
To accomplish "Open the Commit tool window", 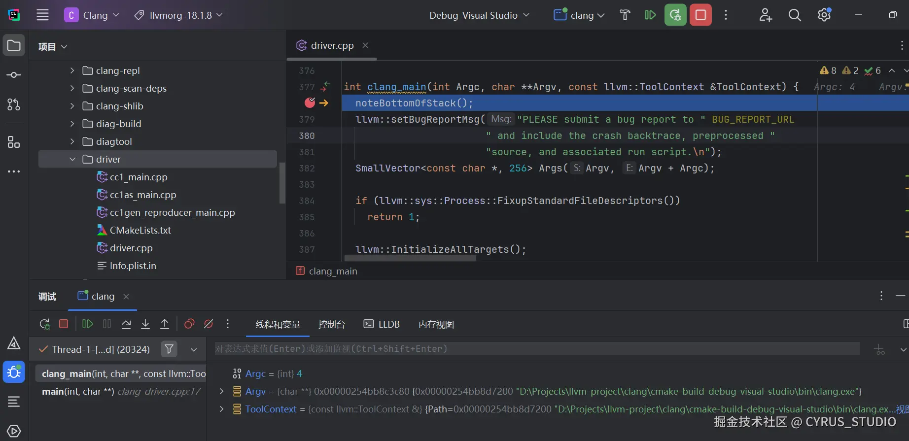I will [x=14, y=75].
